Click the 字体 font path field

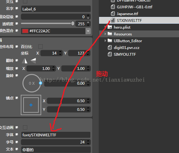point(56,135)
